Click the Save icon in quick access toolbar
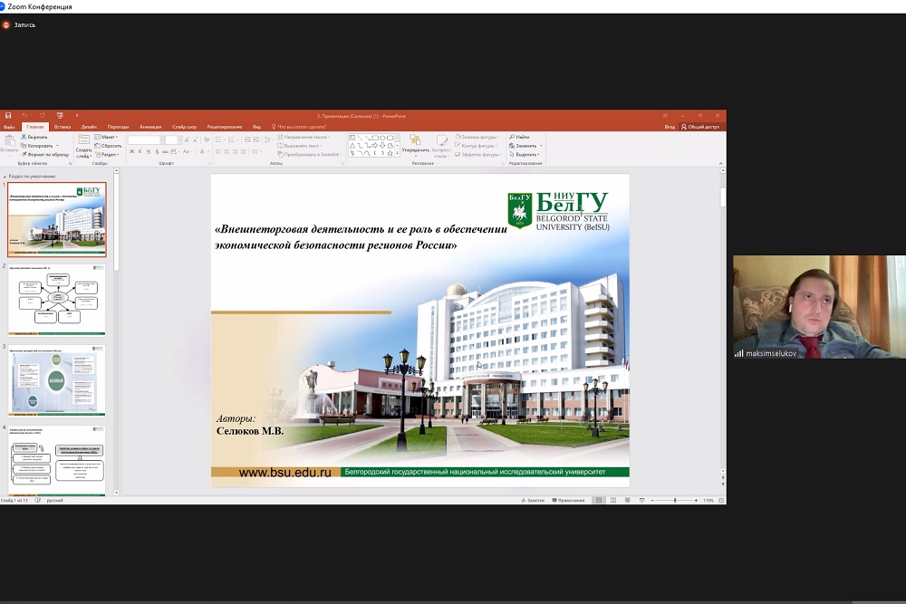This screenshot has width=906, height=604. [8, 116]
